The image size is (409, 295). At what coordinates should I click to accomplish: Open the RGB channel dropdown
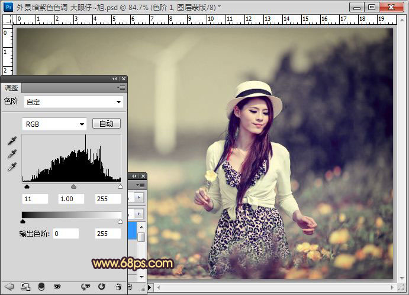tap(54, 124)
